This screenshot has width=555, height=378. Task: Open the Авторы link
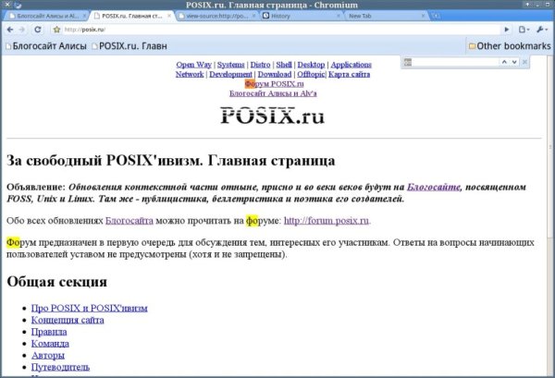click(x=48, y=355)
